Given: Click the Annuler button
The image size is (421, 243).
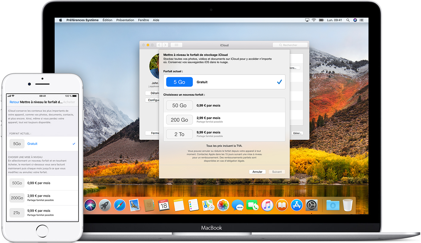Looking at the screenshot, I should pos(257,172).
